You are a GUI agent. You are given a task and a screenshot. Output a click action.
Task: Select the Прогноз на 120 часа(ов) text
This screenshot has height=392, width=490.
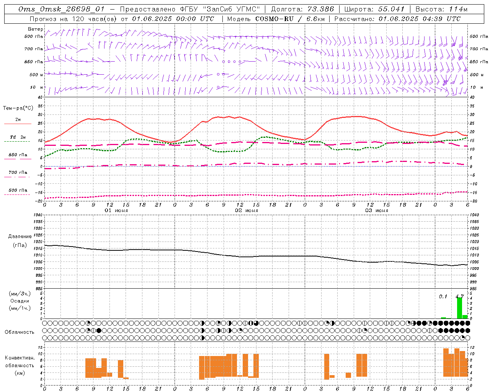(73, 19)
